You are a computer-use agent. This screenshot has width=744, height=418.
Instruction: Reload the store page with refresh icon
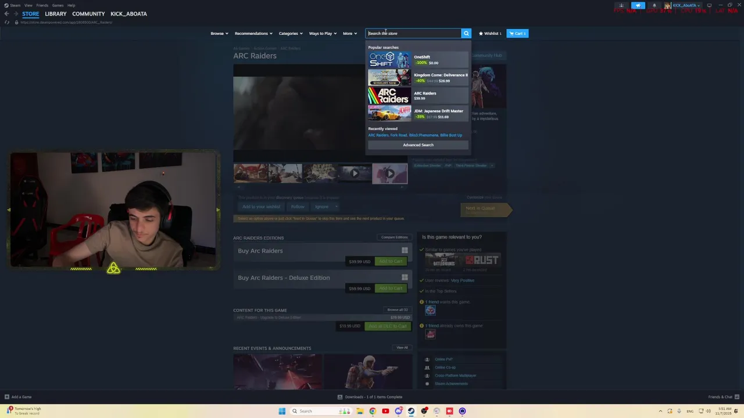tap(7, 22)
